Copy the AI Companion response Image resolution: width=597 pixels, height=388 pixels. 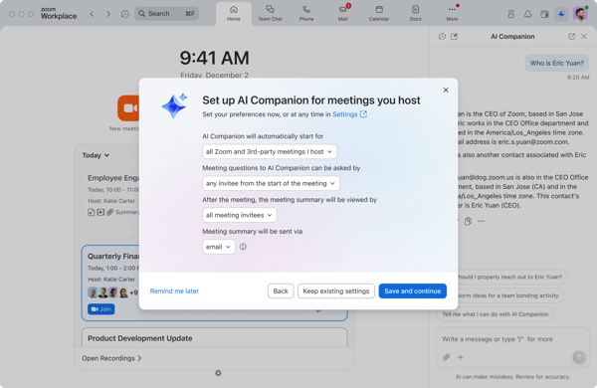[468, 221]
